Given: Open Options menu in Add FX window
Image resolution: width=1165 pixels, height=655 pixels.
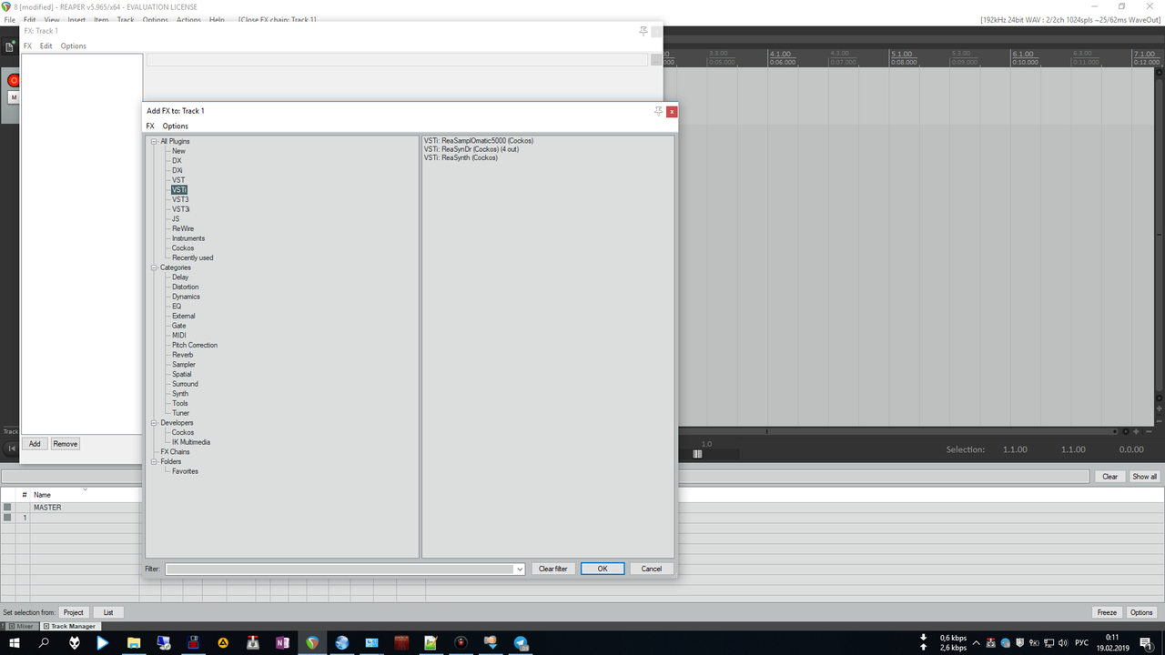Looking at the screenshot, I should point(176,126).
